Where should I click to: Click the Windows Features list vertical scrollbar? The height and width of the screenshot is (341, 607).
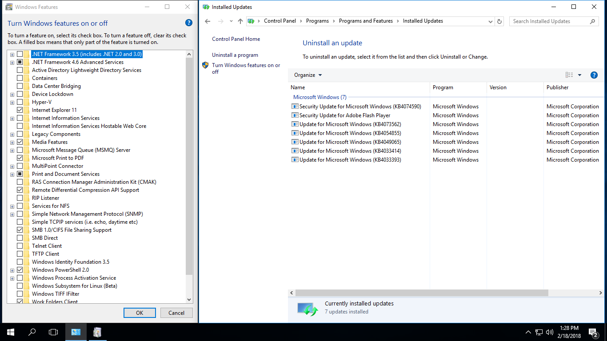(x=189, y=167)
